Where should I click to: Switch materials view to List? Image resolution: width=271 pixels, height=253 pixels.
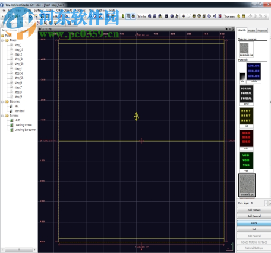pos(254,229)
